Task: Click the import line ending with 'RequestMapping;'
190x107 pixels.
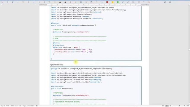Action: pos(76,80)
